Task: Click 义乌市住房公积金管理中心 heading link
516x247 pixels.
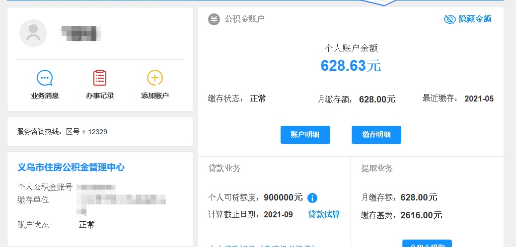Action: coord(71,167)
